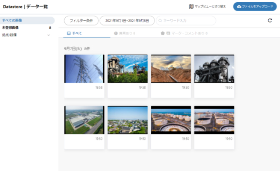280x171 pixels.
Task: Switch to the マーク・コメントあり tab
Action: pos(184,33)
